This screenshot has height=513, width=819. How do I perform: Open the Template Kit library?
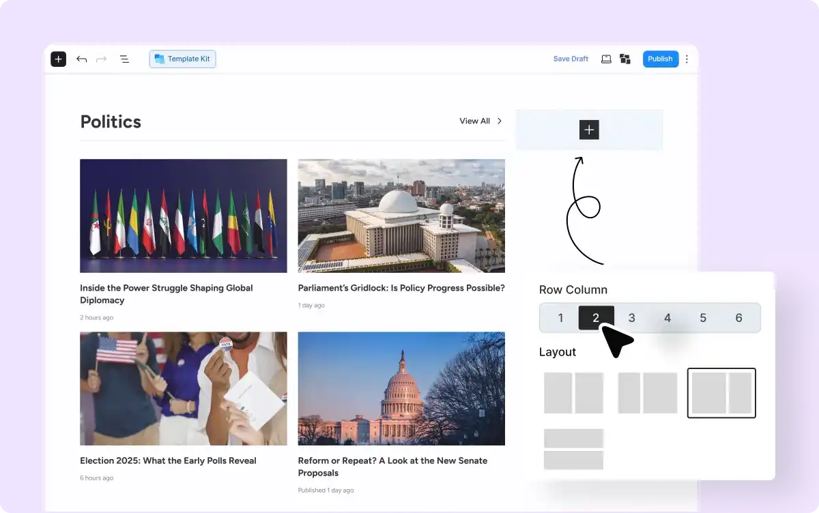pyautogui.click(x=182, y=59)
